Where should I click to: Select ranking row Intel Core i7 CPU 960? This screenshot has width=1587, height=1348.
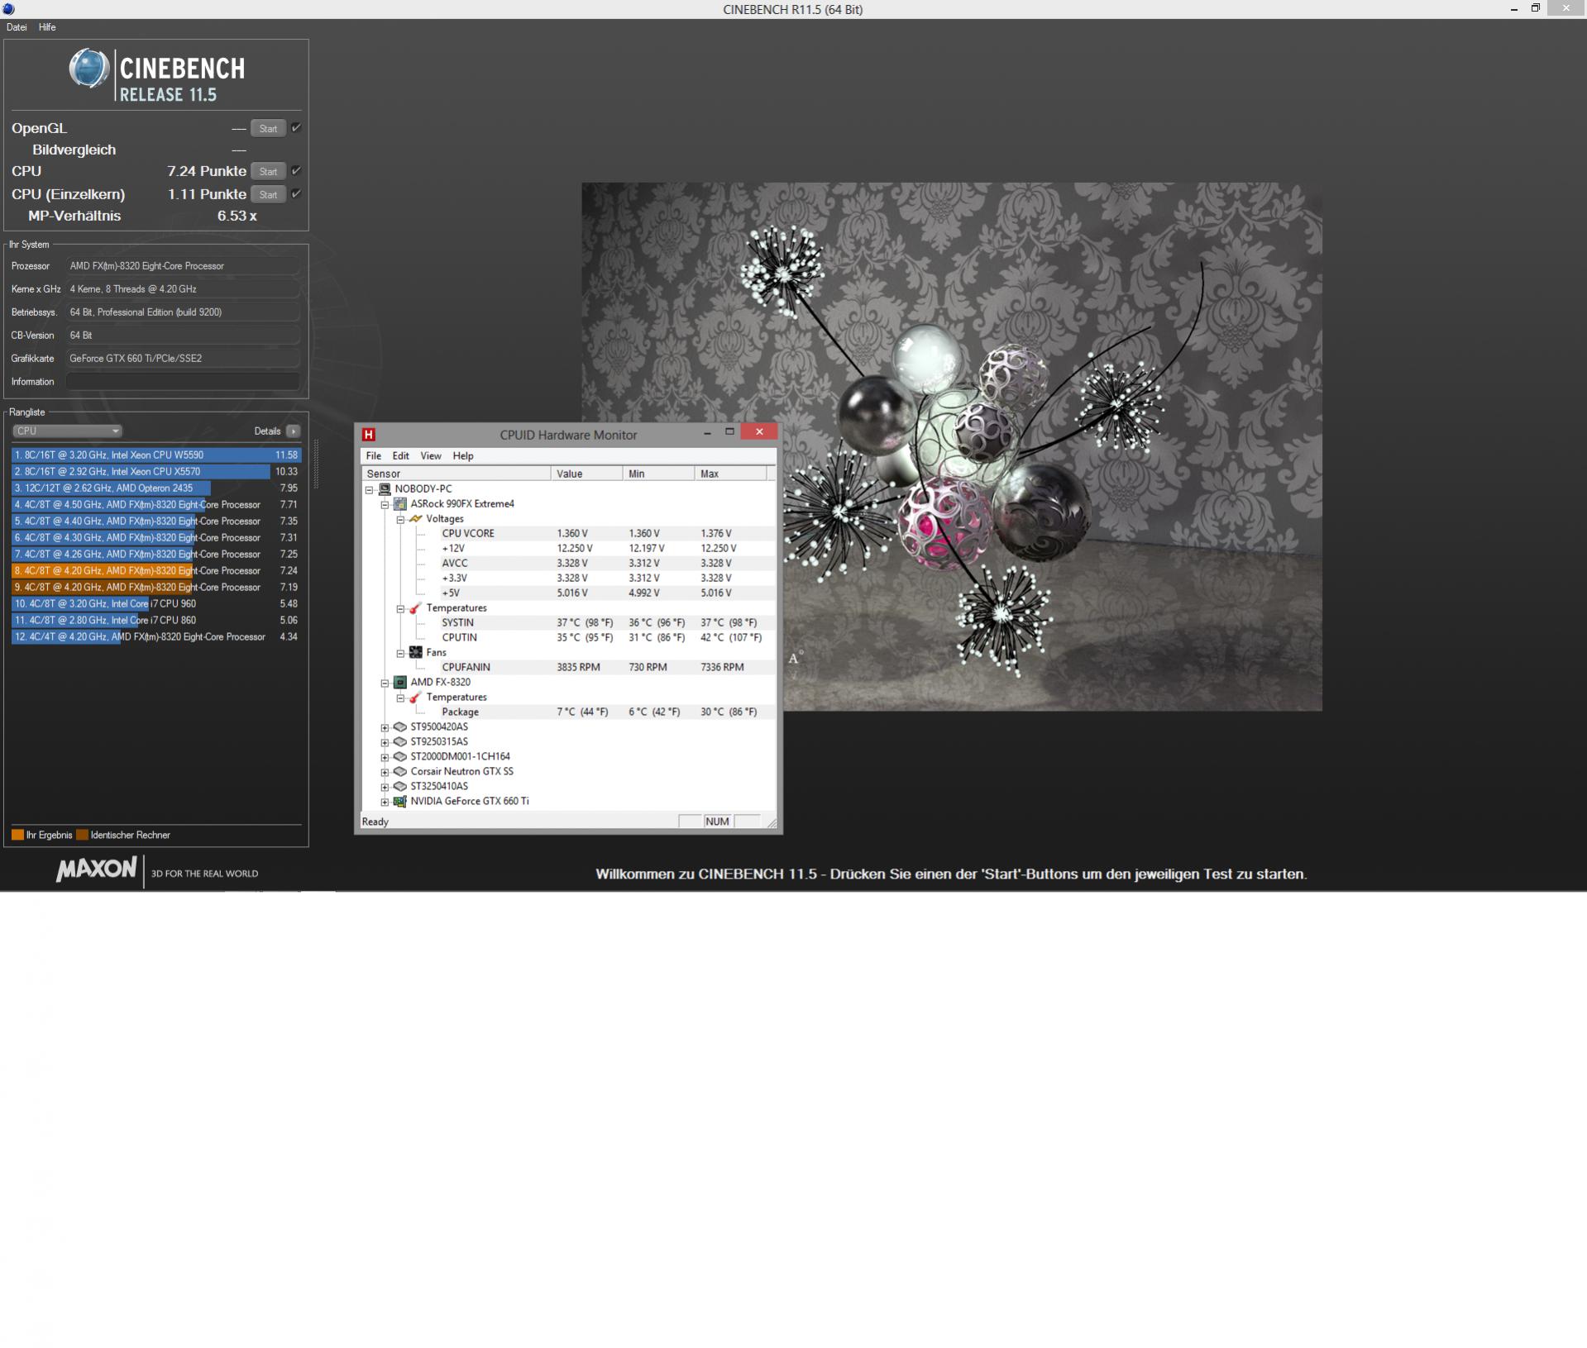(156, 603)
